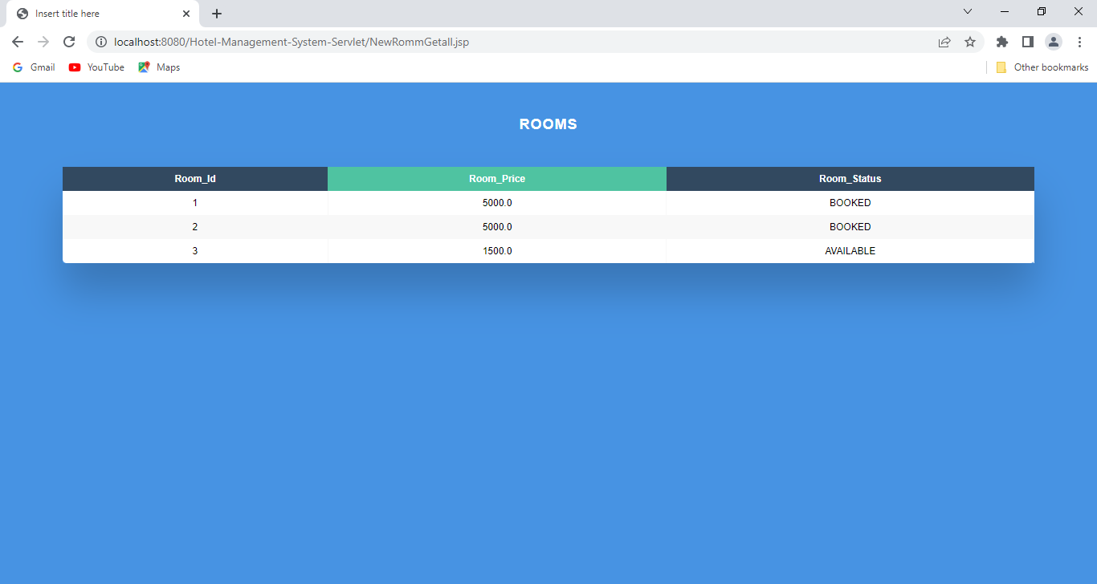The width and height of the screenshot is (1097, 584).
Task: Select the 'Insert title here' tab
Action: 103,14
